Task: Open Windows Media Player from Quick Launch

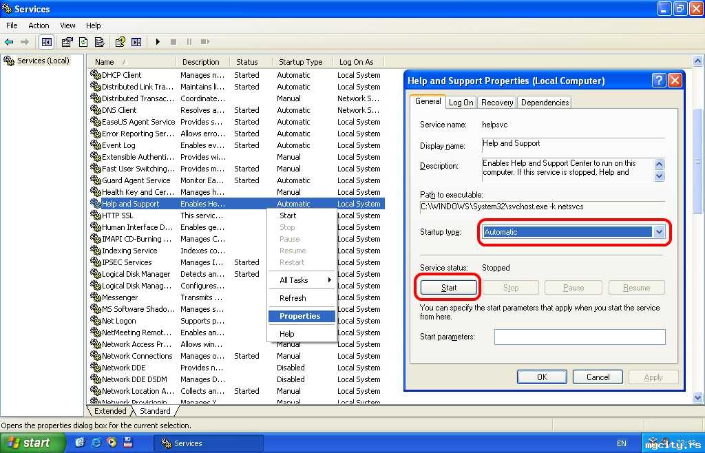Action: tap(112, 443)
